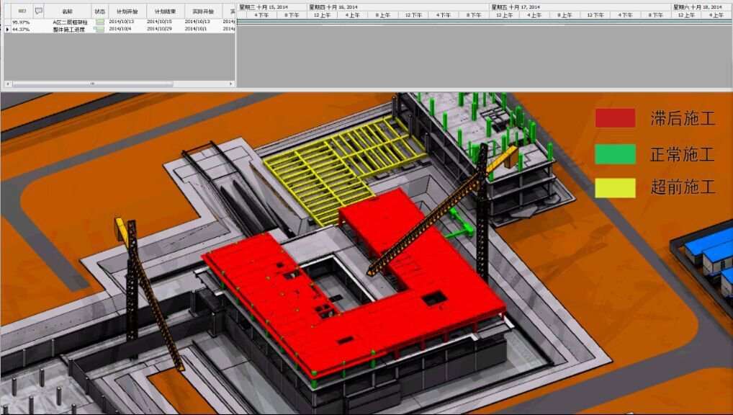This screenshot has width=733, height=415.
Task: Click the current-row arrow marker beside 44.37%
Action: click(x=7, y=29)
